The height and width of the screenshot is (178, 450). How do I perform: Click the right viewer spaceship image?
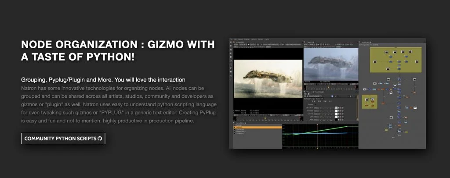click(330, 65)
